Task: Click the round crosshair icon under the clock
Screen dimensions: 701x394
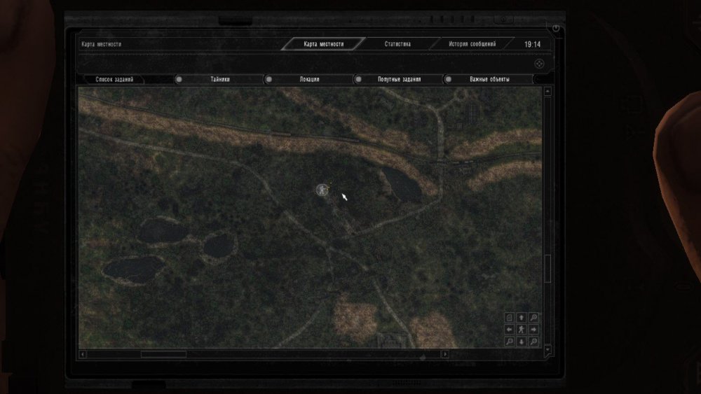Action: pyautogui.click(x=540, y=64)
